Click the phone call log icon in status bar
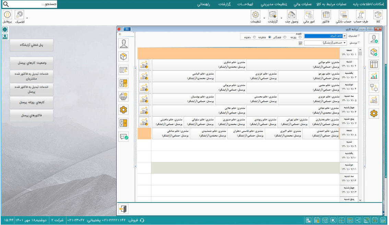 click(x=325, y=220)
